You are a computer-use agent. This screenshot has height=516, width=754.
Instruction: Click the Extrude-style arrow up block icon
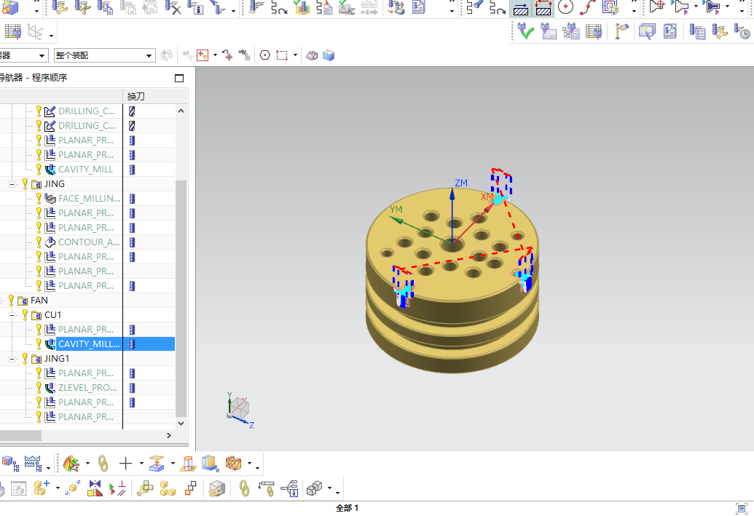[x=157, y=464]
